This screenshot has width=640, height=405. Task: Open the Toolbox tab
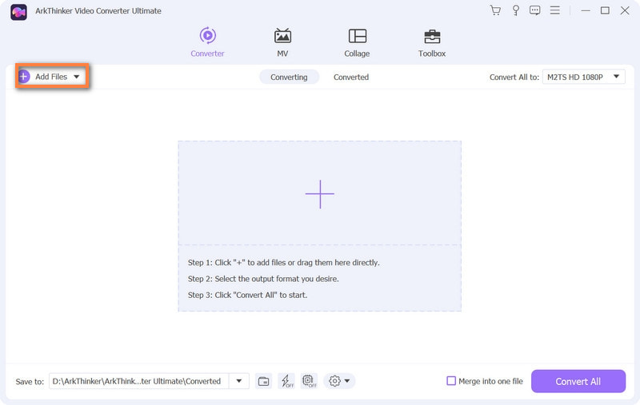point(432,42)
